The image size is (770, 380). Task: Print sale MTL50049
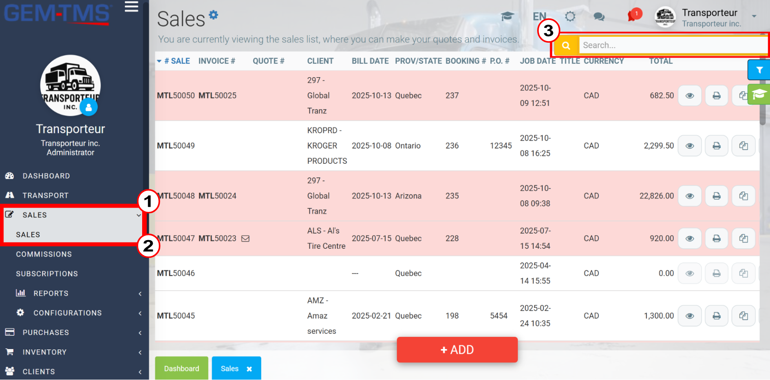[x=717, y=146]
